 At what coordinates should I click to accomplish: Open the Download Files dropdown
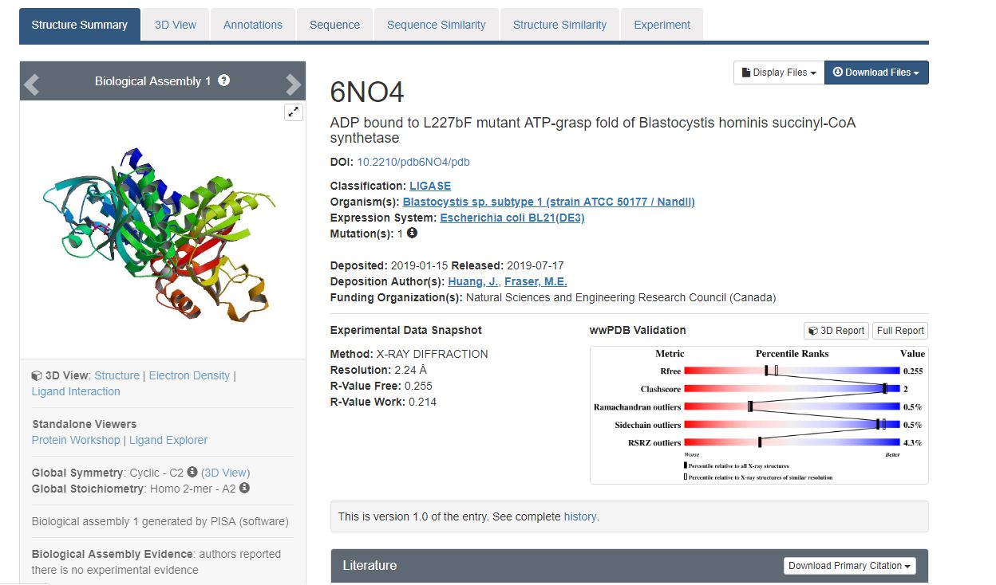tap(875, 73)
